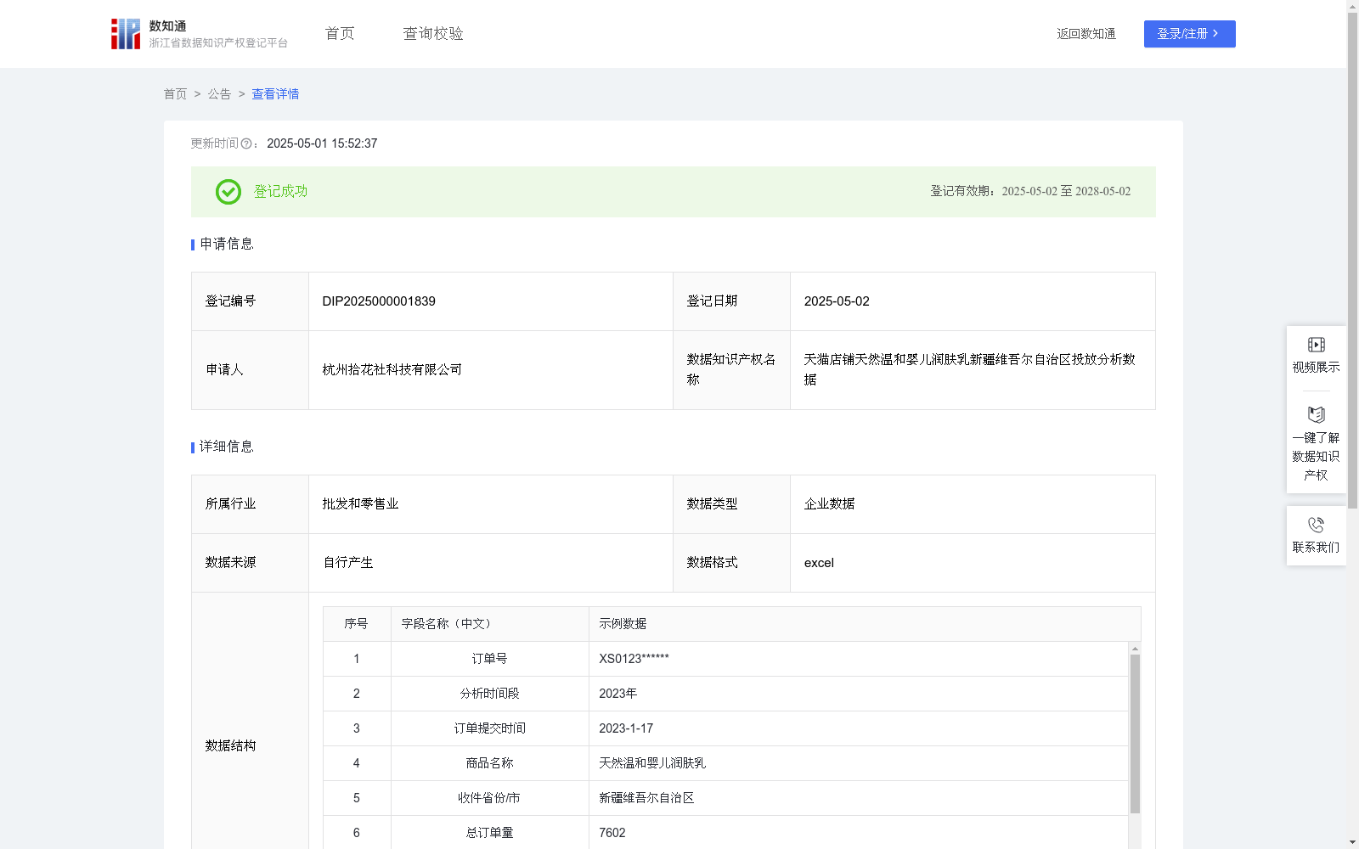Click the 天猫店铺天然温和婴儿润肤乳 title text
This screenshot has width=1359, height=849.
tap(969, 369)
